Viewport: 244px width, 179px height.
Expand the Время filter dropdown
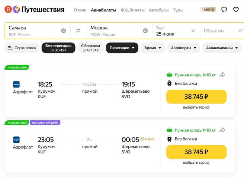click(152, 48)
